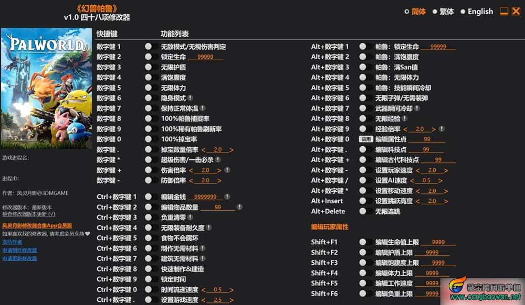Decrease 防御倍率 with left arrow
Viewport: 525px width, 305px height.
pyautogui.click(x=191, y=180)
